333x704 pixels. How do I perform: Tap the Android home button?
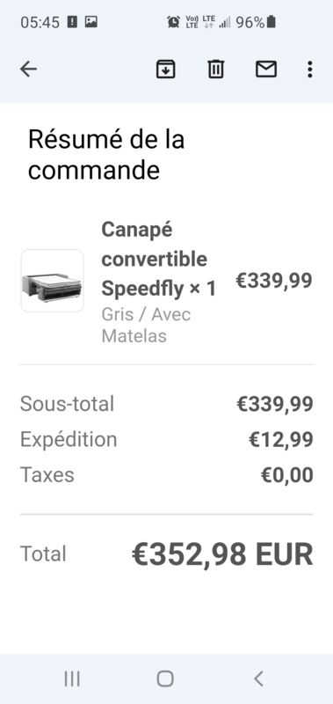pos(165,678)
